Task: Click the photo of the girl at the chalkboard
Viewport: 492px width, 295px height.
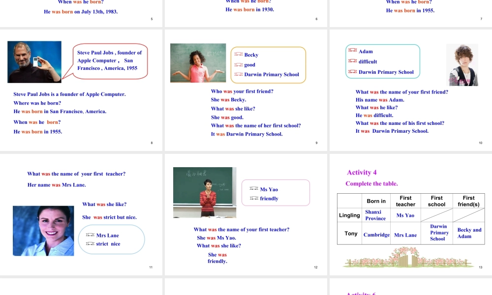Action: pos(198,63)
